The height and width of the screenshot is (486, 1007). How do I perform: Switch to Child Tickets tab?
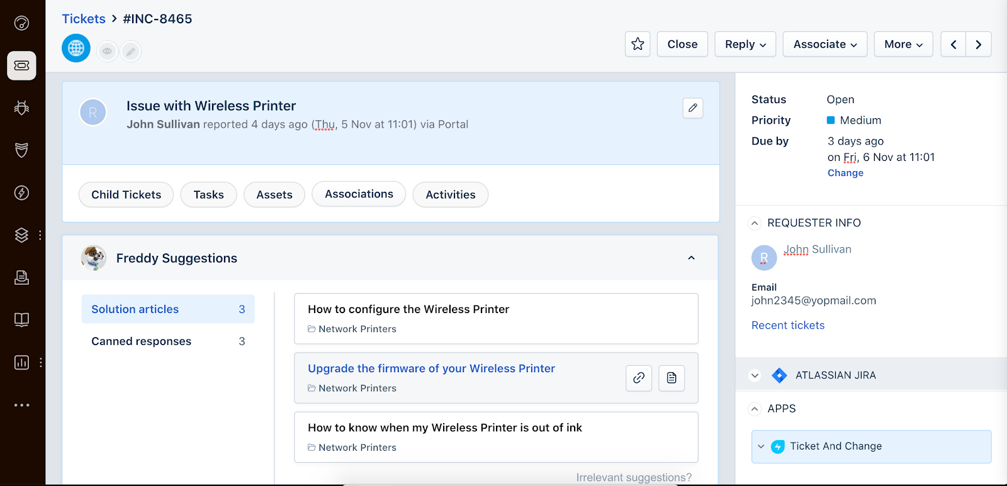(x=126, y=194)
